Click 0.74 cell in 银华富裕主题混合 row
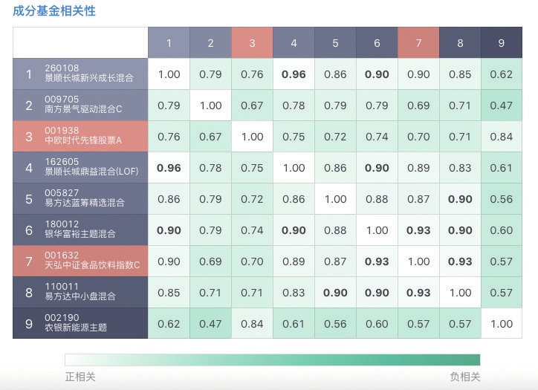Screen dimensions: 538x390 pyautogui.click(x=252, y=230)
